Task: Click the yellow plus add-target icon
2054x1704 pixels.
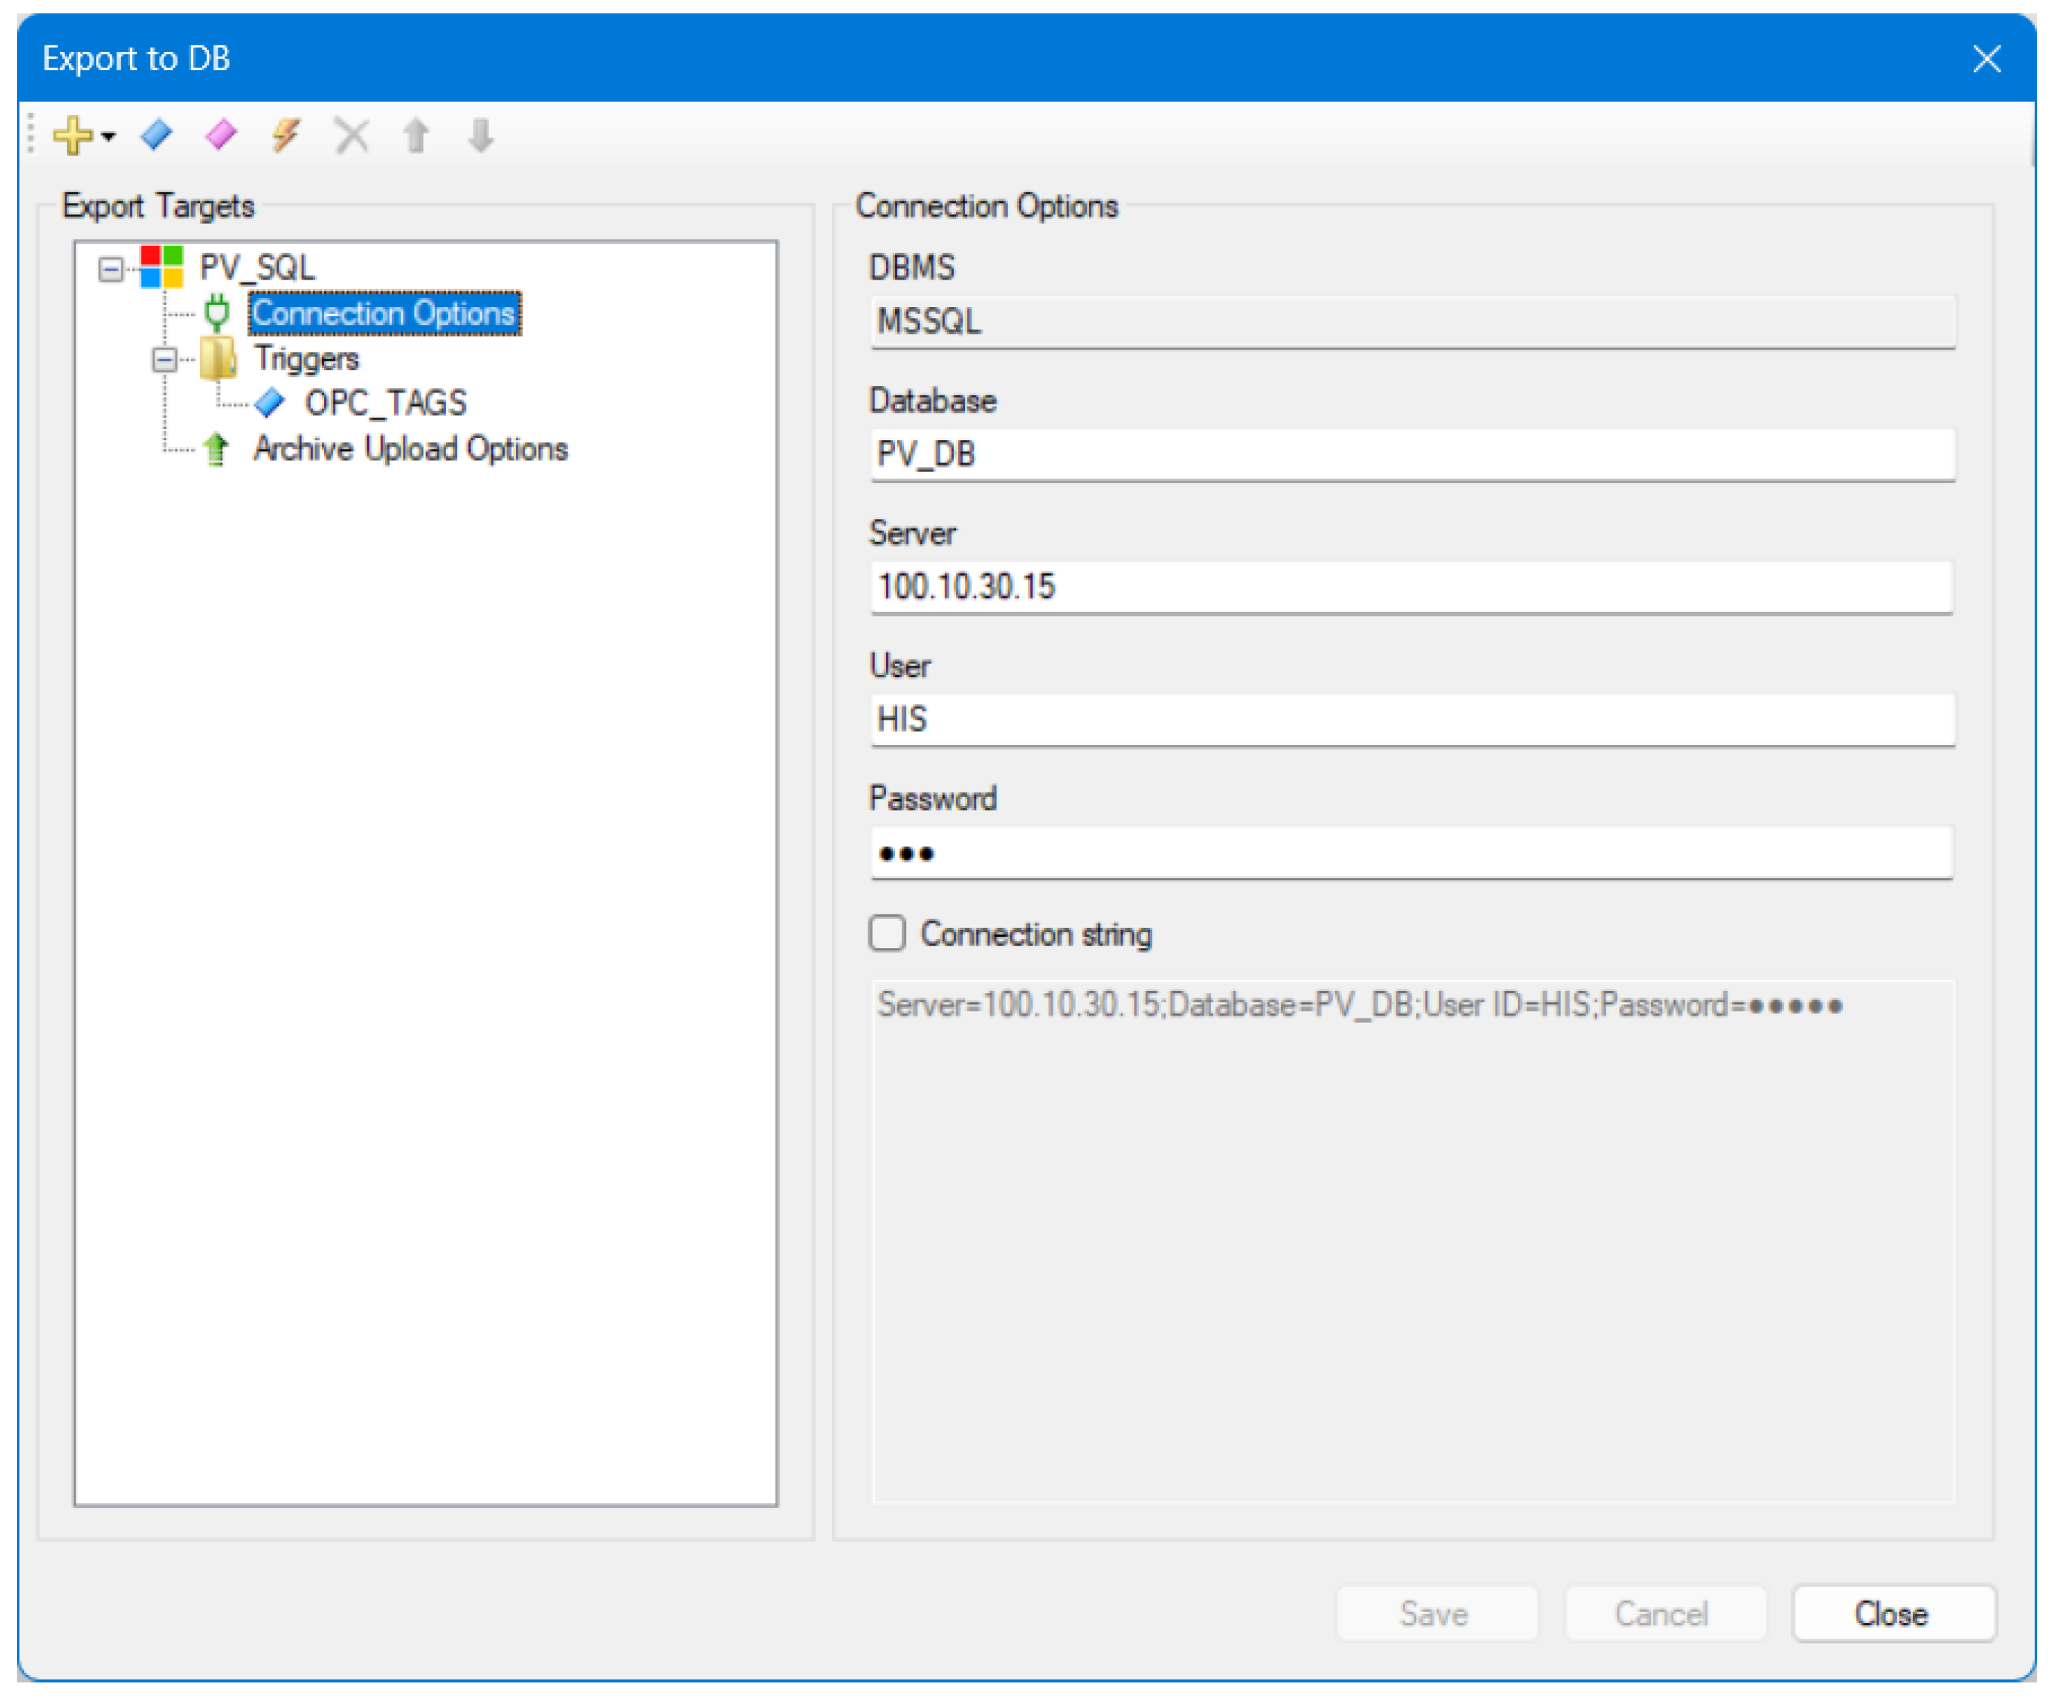Action: (72, 136)
